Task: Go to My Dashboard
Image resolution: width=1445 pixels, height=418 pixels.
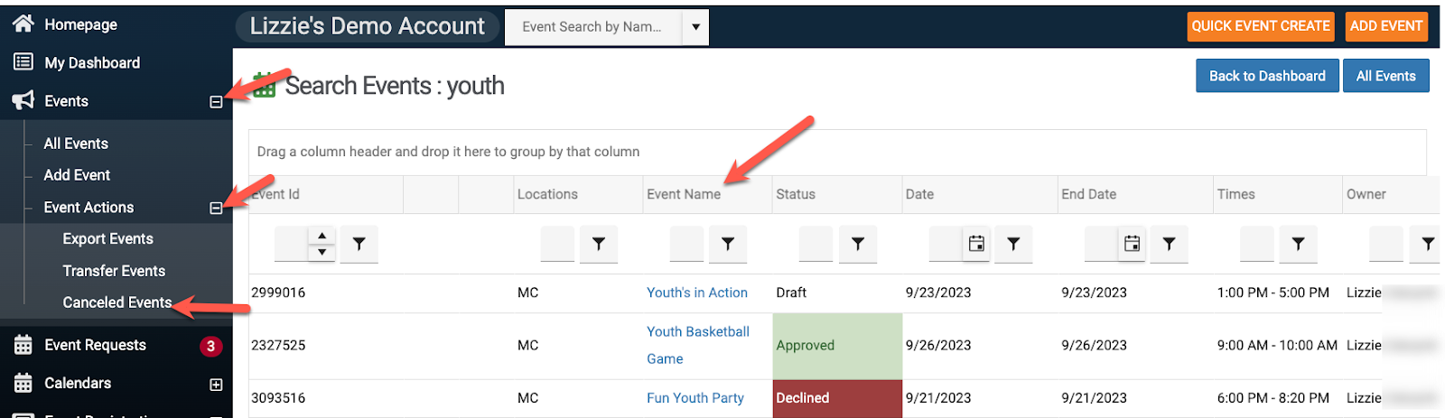Action: pyautogui.click(x=92, y=62)
